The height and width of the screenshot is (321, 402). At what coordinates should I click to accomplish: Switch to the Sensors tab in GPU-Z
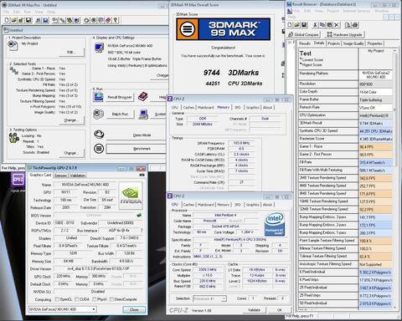pos(60,176)
